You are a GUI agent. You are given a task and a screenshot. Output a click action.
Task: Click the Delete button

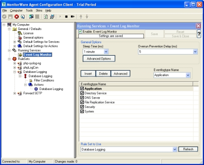(x=103, y=74)
